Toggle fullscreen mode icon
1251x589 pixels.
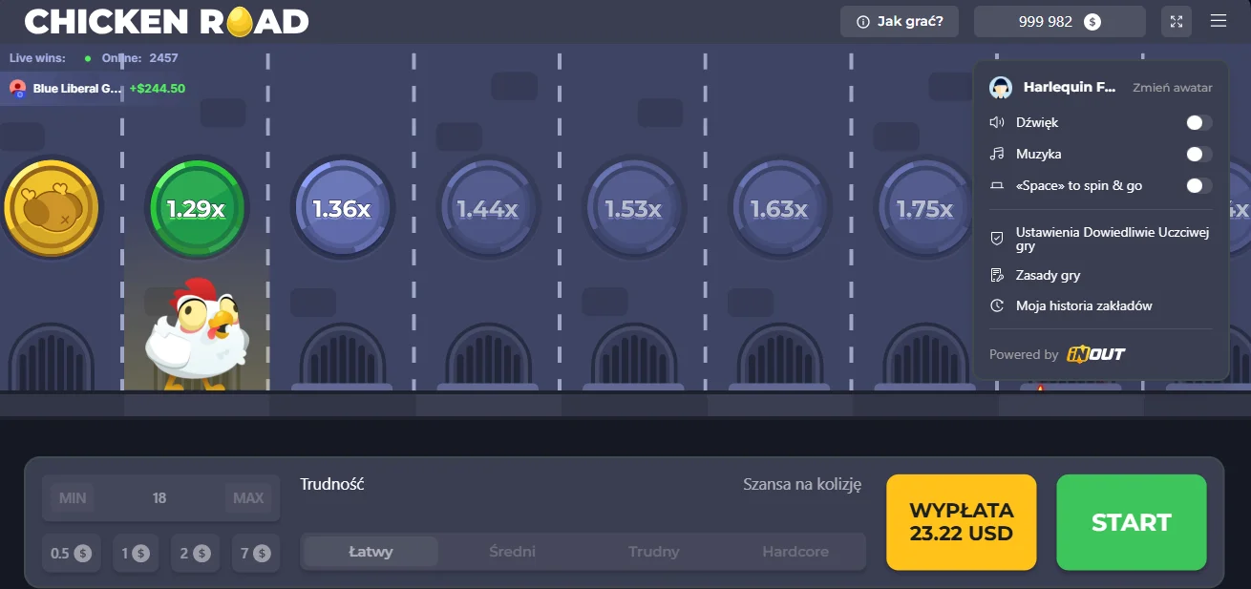pyautogui.click(x=1177, y=21)
